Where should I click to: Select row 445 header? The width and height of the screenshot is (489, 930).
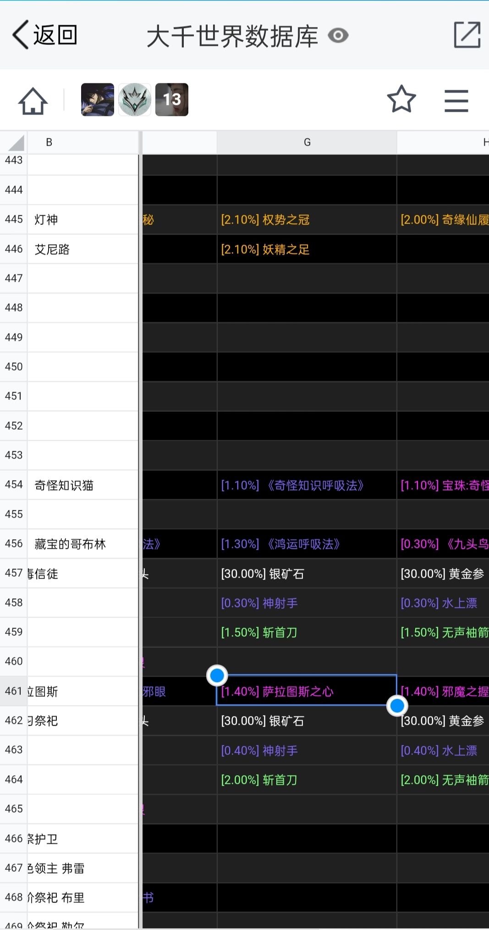tap(14, 219)
